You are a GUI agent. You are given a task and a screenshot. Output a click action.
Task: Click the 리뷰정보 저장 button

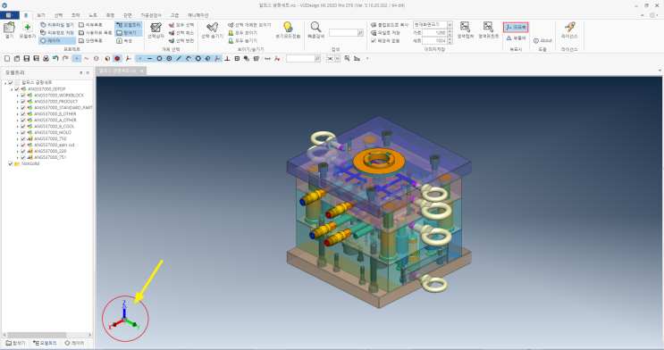coord(57,32)
